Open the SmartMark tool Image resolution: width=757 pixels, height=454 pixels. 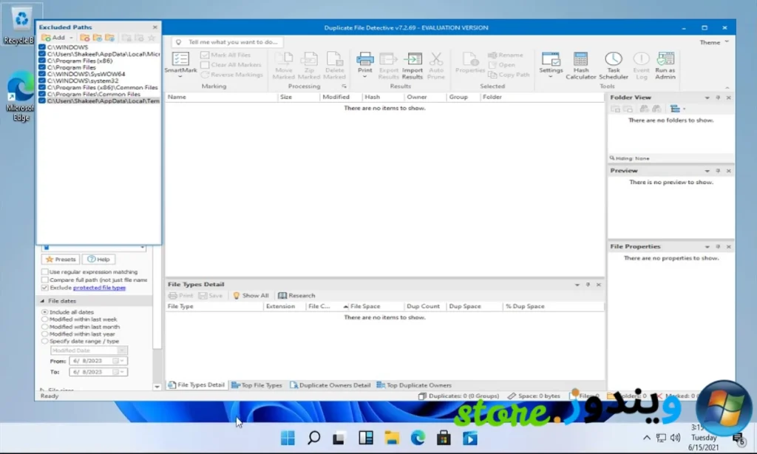(x=180, y=63)
